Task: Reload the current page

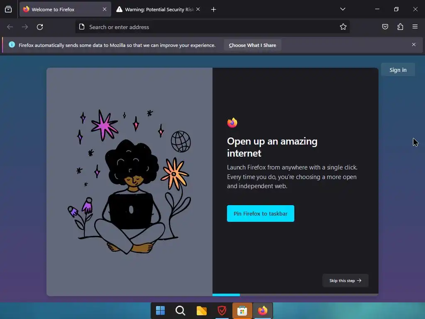Action: [40, 27]
